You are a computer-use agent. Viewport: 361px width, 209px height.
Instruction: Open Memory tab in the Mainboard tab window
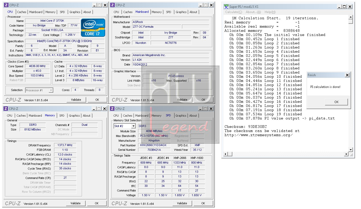pyautogui.click(x=157, y=12)
